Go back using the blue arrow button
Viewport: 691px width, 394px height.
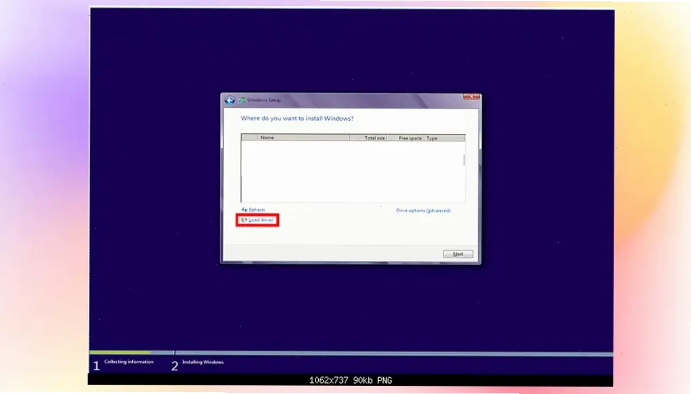pyautogui.click(x=230, y=100)
